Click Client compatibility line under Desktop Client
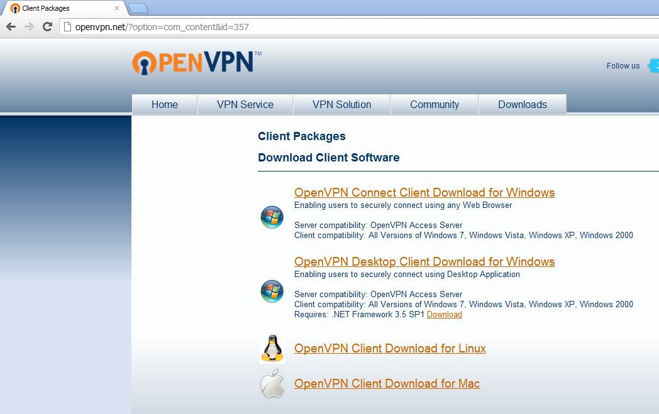 click(x=463, y=305)
